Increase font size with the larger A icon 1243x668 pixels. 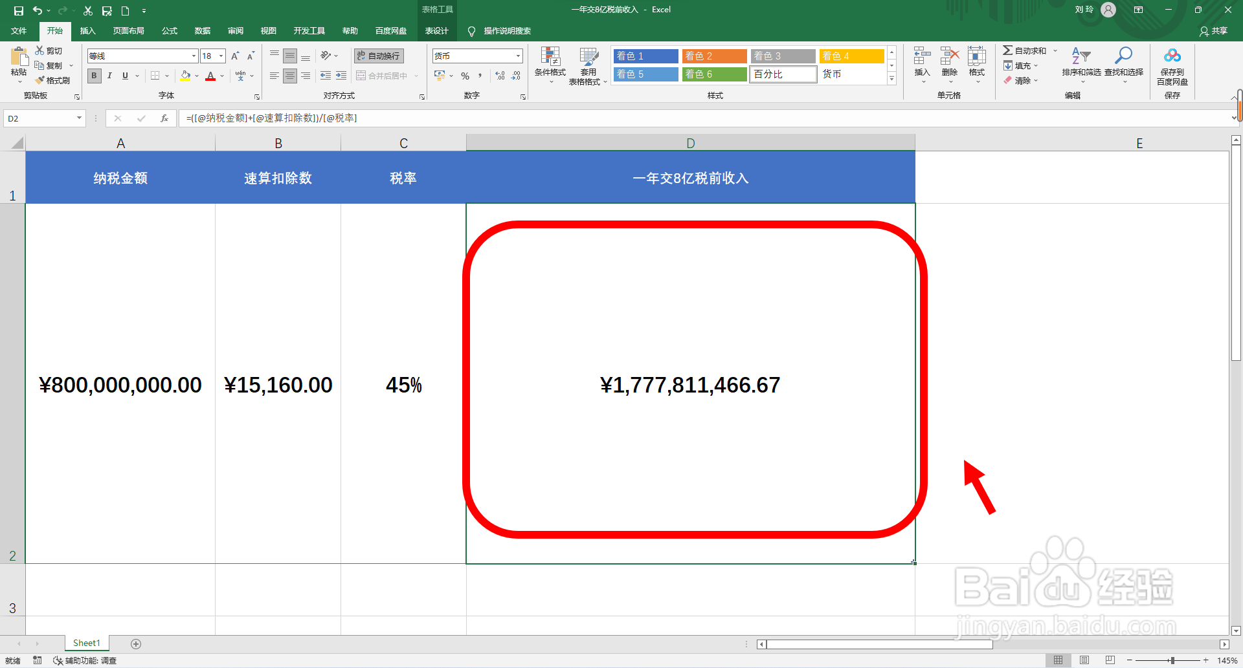(235, 56)
